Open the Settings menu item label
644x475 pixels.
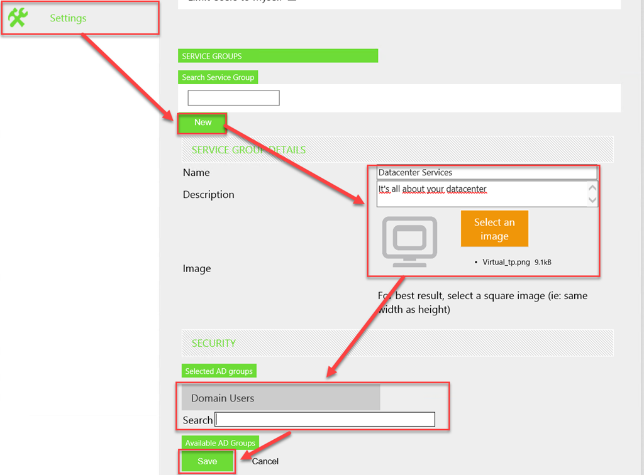(68, 18)
